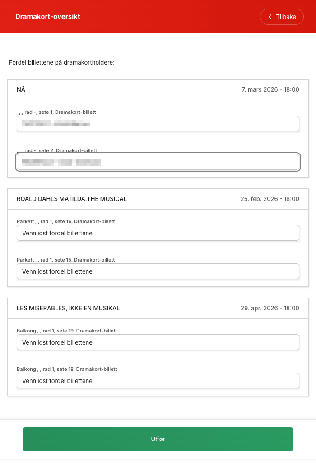
Task: Open holder selector for NÅ sete 2
Action: [x=158, y=162]
